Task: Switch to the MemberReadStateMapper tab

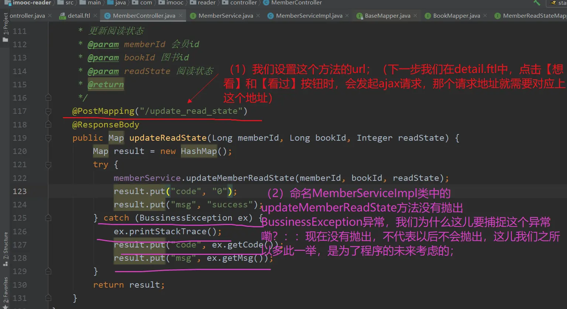Action: [x=534, y=16]
